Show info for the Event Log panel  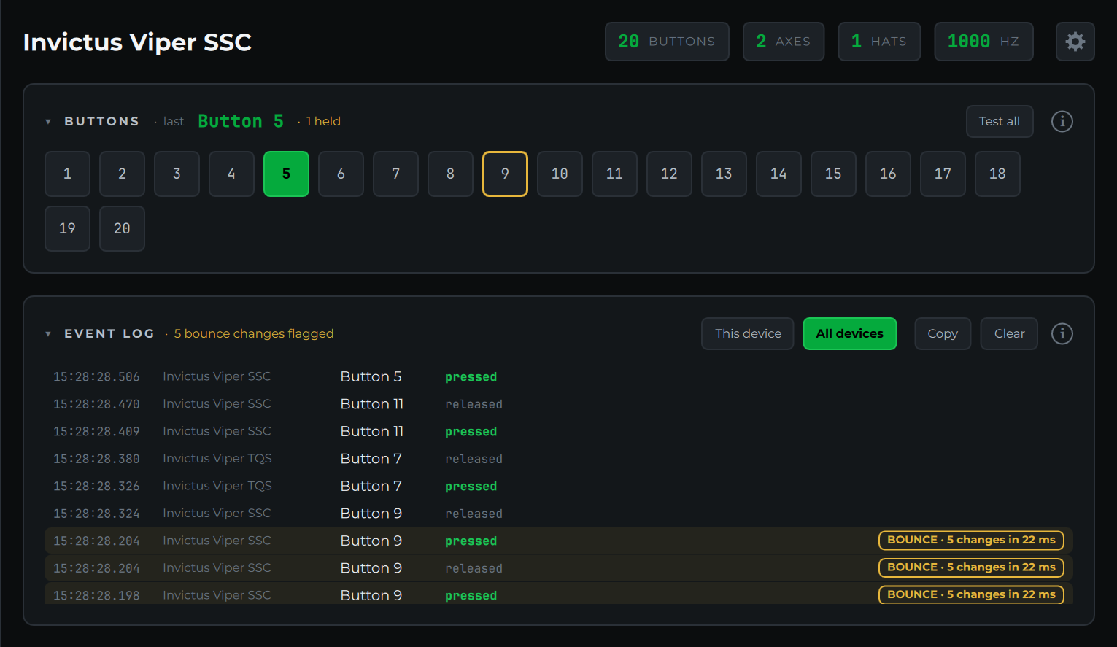[x=1062, y=333]
